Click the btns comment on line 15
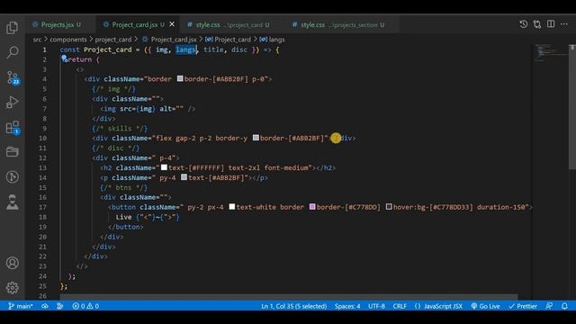 pyautogui.click(x=124, y=188)
